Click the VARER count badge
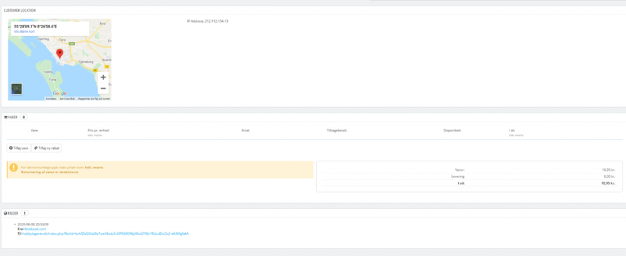Viewport: 626px width, 256px height. 24,117
